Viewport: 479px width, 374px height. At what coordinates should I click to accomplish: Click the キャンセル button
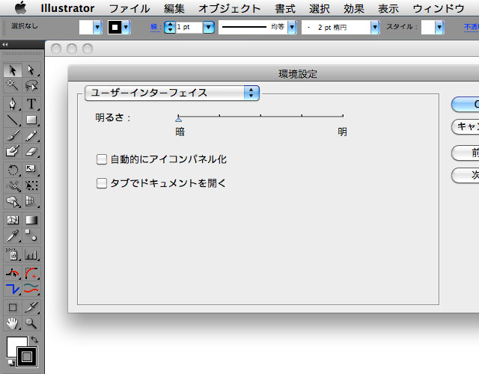[x=466, y=126]
